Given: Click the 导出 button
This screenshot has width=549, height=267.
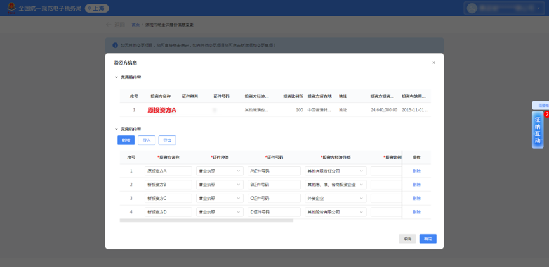Looking at the screenshot, I should 168,140.
